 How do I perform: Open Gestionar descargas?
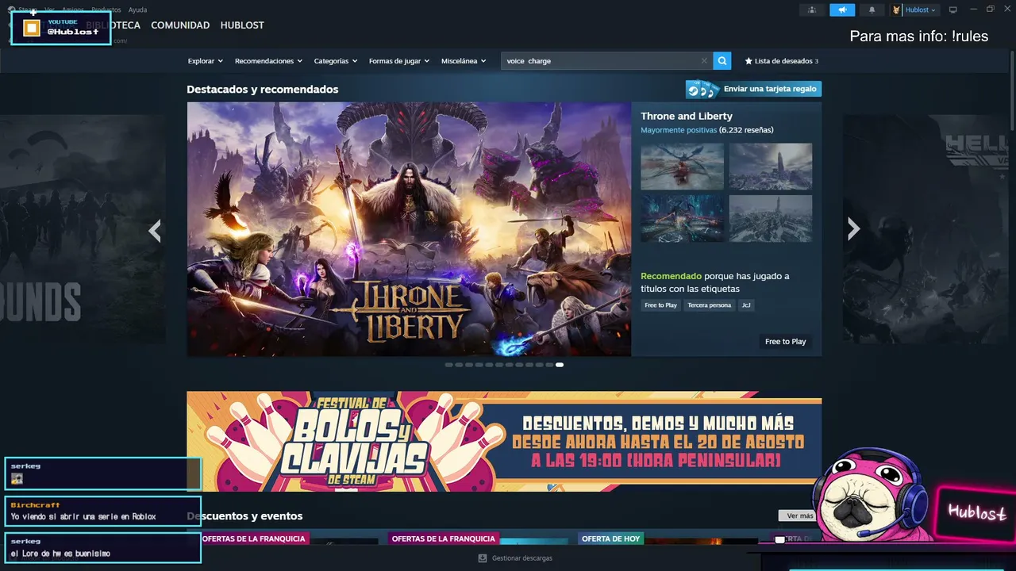[515, 558]
